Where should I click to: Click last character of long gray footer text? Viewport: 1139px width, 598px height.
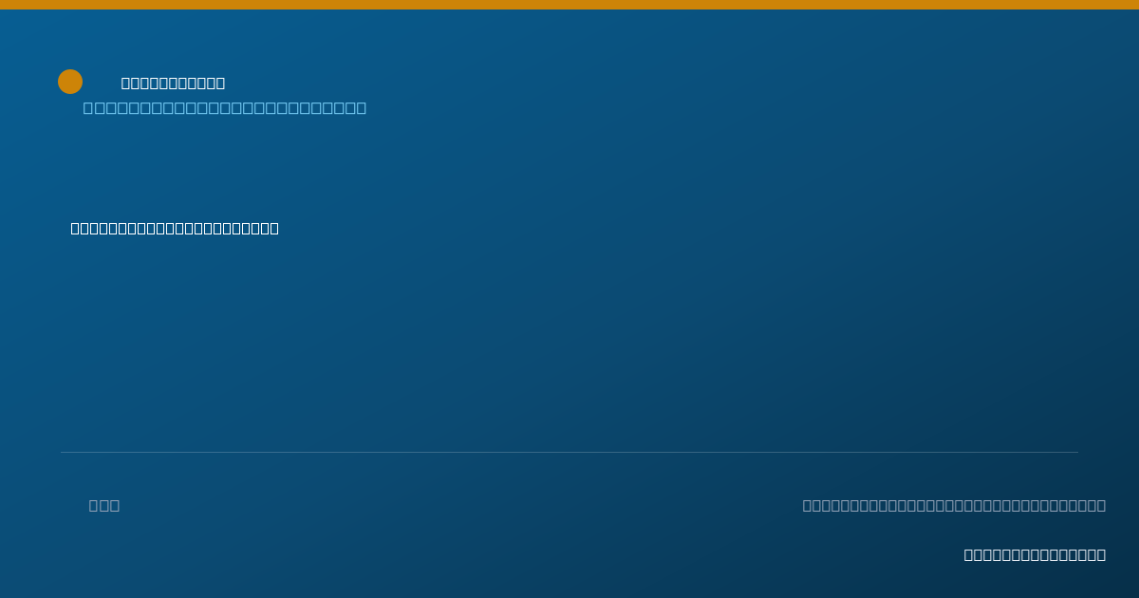(1101, 506)
